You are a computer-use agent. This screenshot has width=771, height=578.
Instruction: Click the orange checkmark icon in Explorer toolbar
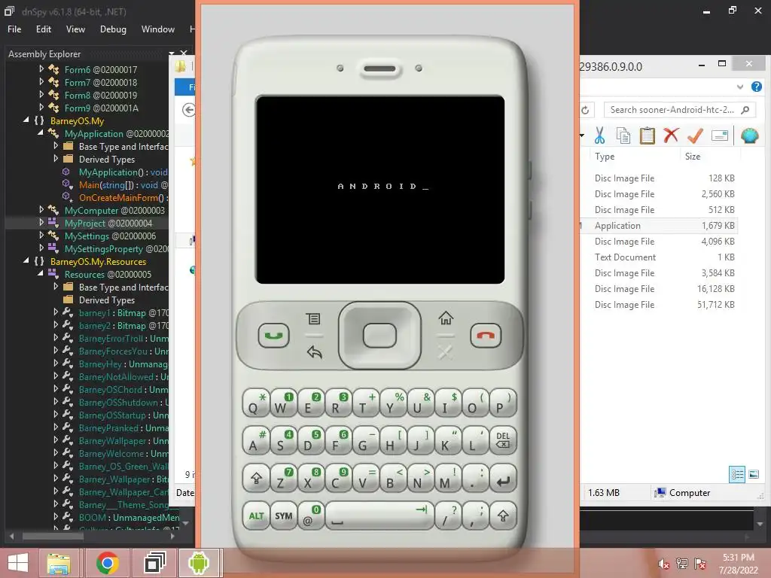pyautogui.click(x=695, y=135)
